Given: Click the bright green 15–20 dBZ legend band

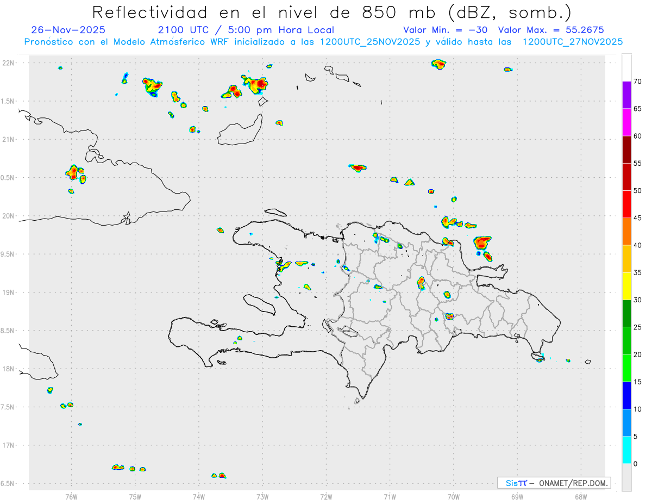Looking at the screenshot, I should coord(626,368).
